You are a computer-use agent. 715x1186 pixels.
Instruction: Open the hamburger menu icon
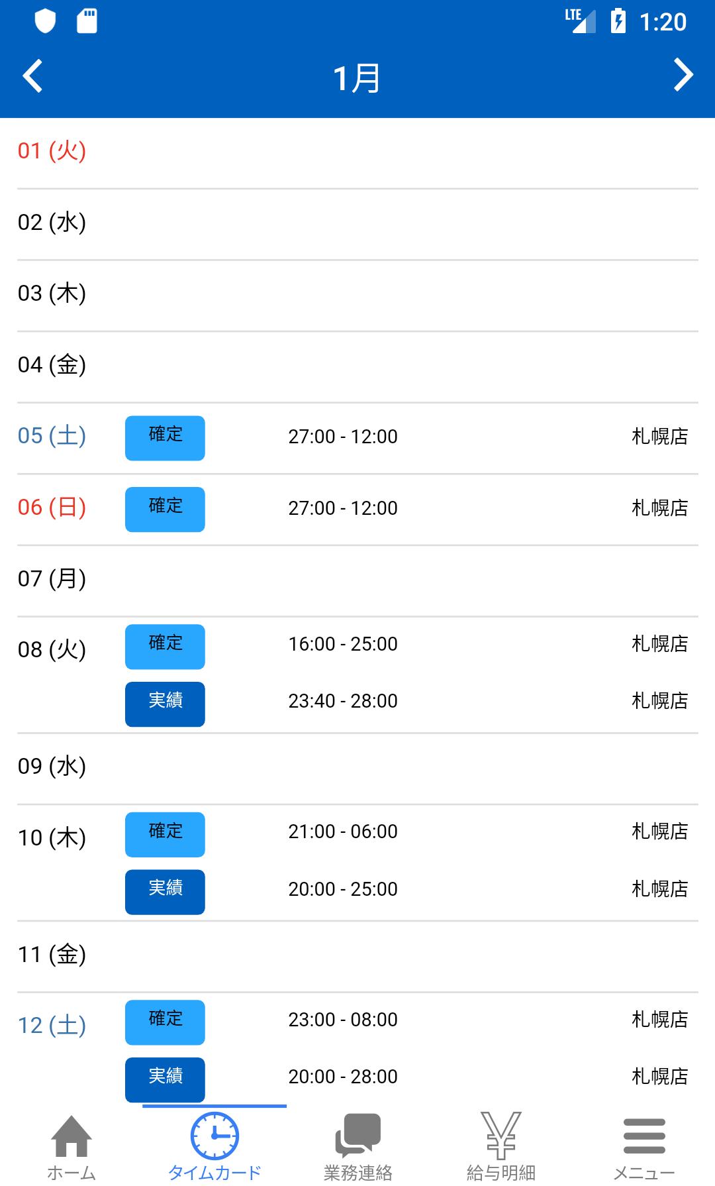(644, 1136)
